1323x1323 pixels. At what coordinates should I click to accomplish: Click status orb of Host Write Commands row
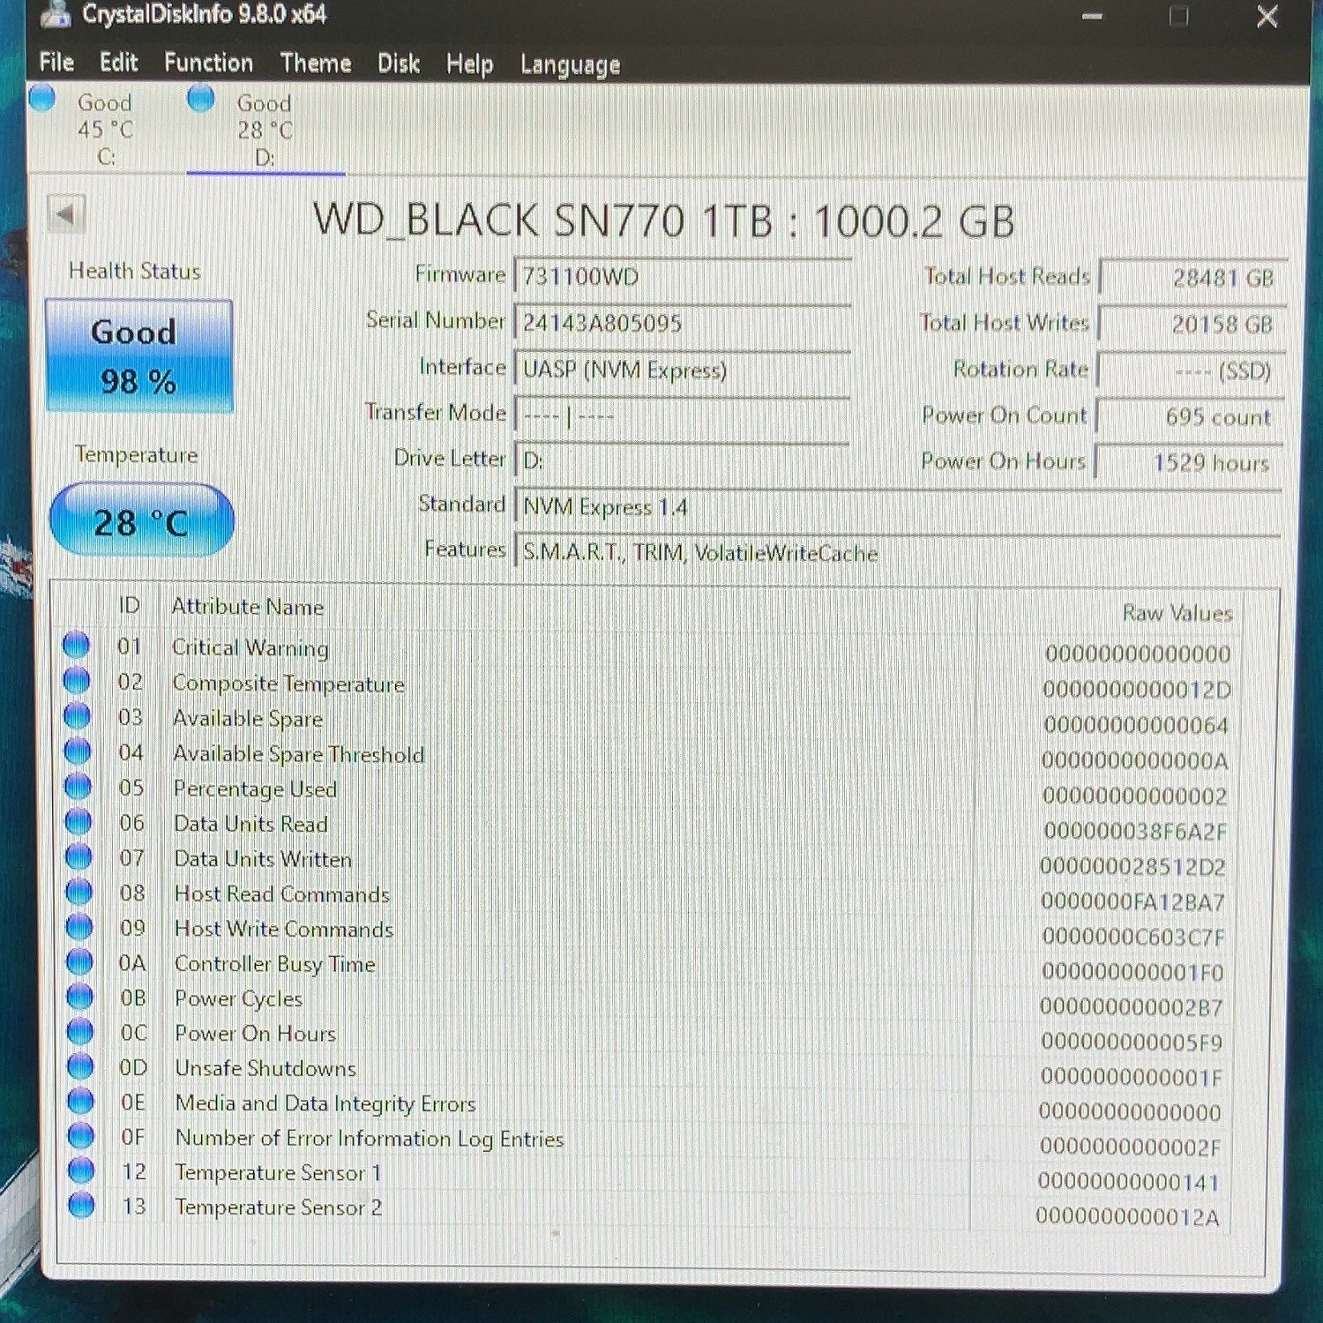coord(79,926)
